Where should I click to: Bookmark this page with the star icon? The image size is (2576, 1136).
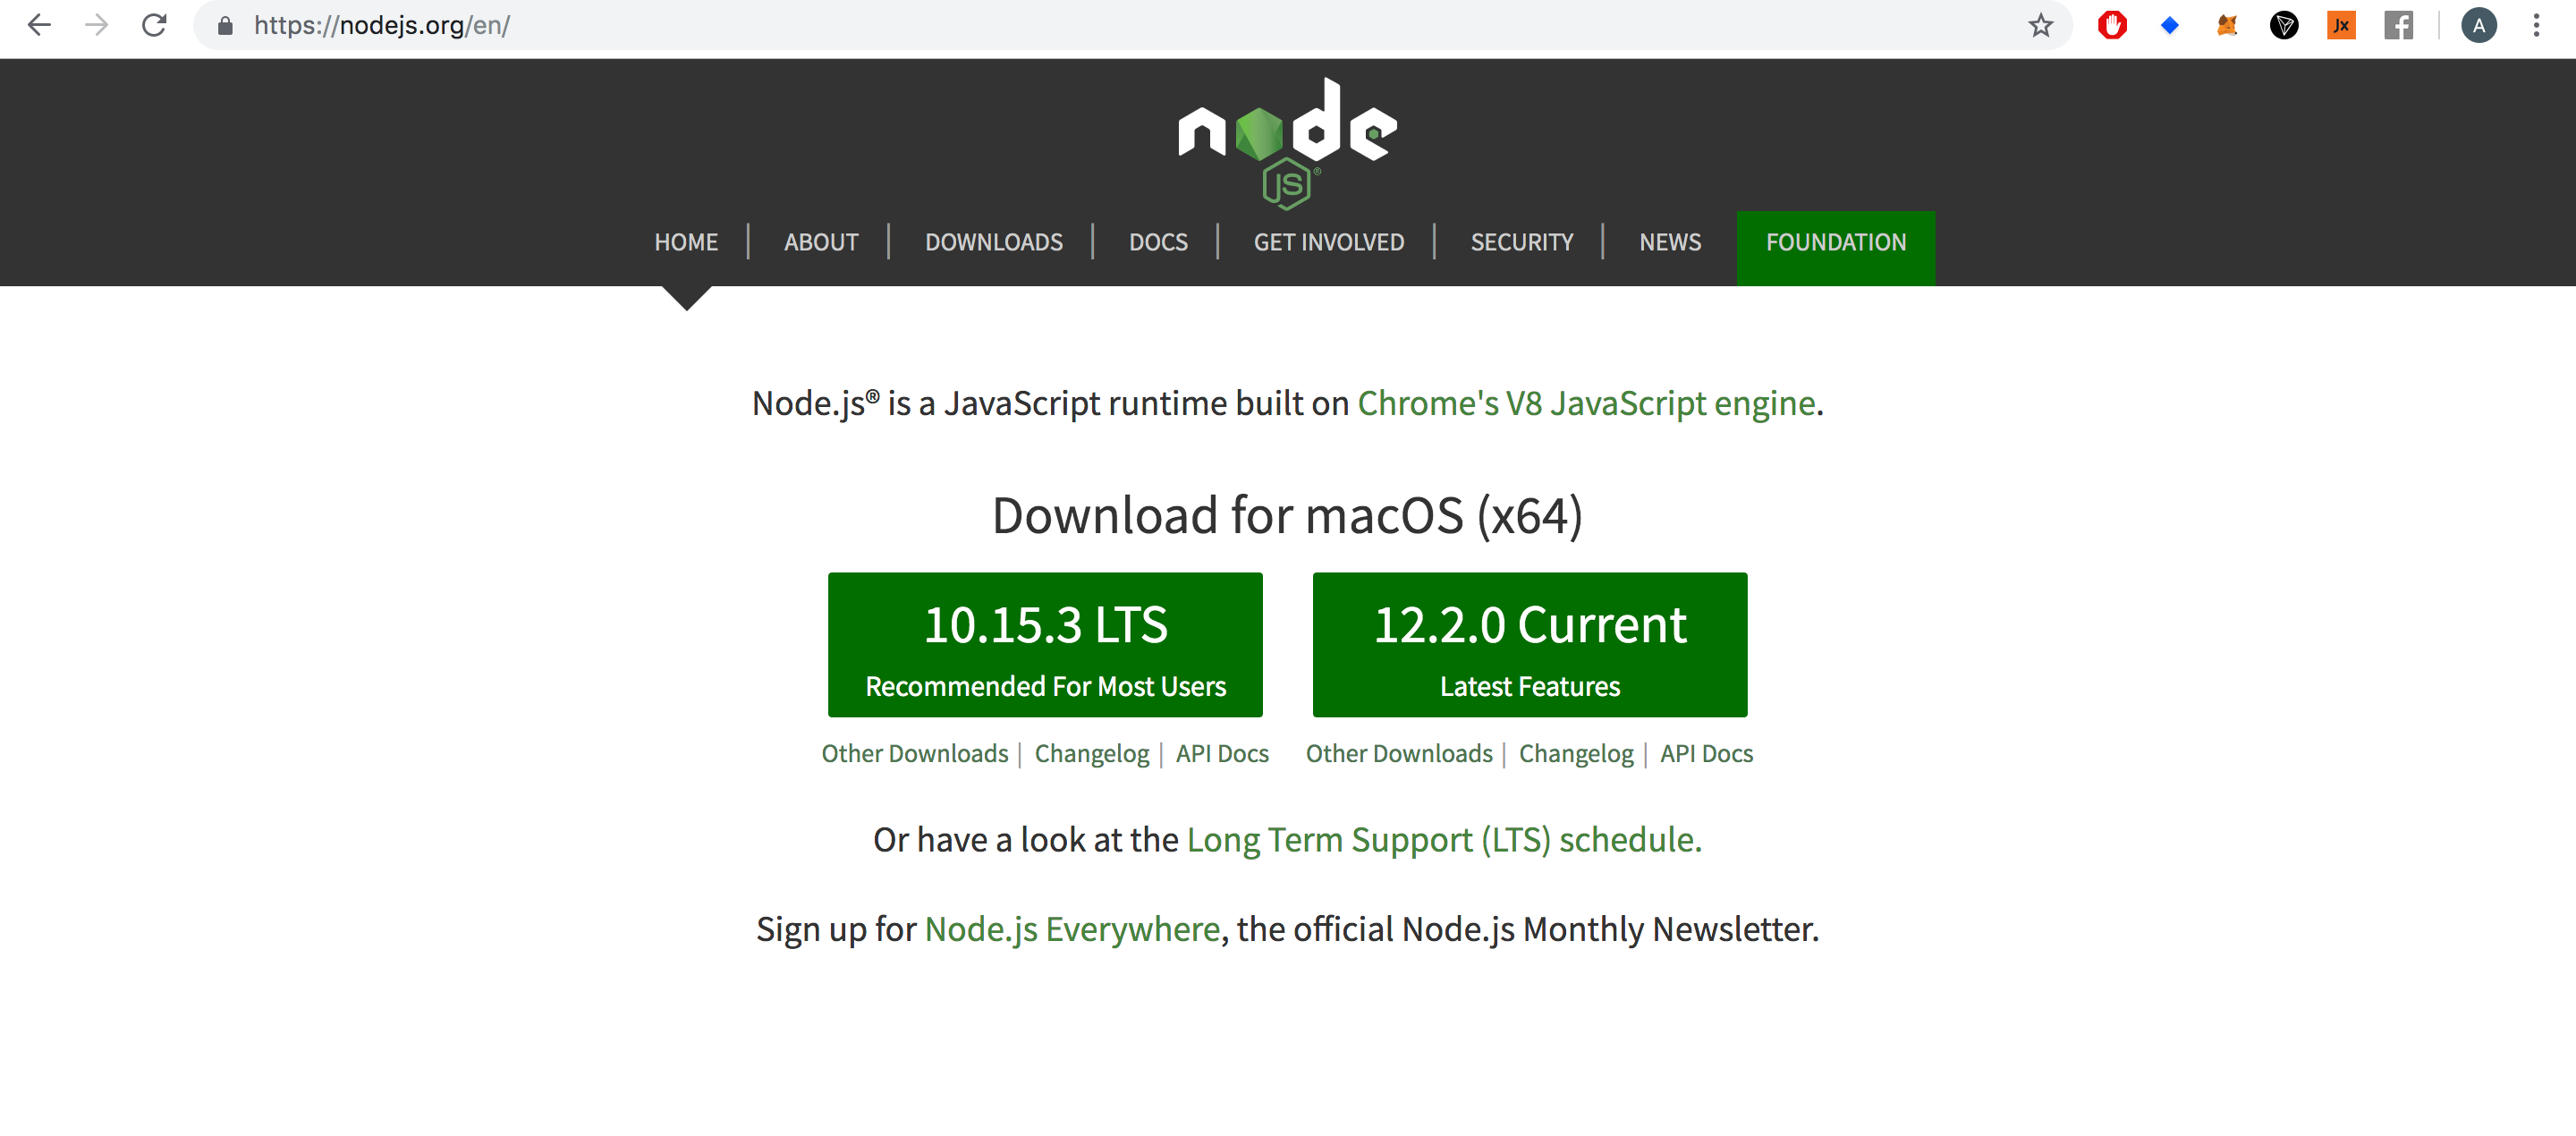pos(2041,25)
